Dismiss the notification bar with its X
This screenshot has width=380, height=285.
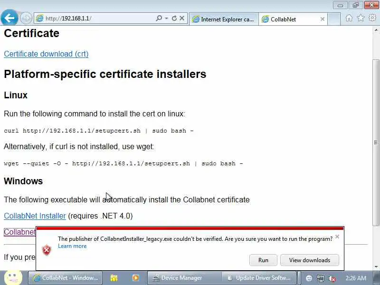click(337, 237)
